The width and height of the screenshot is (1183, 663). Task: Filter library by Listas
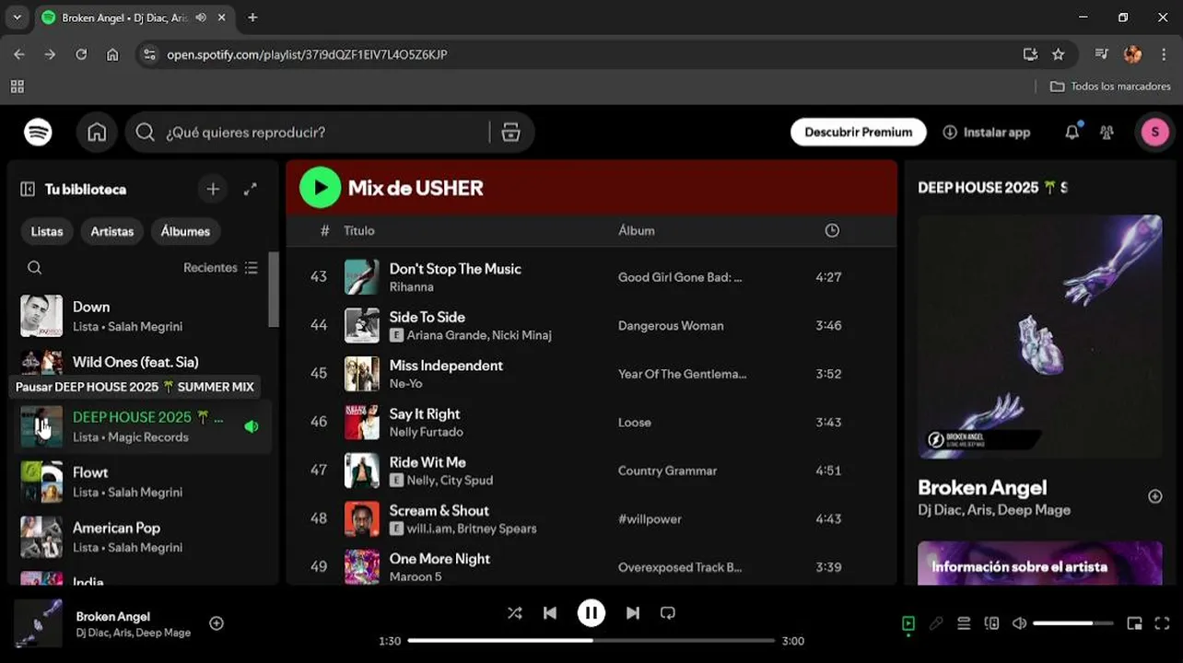point(47,231)
